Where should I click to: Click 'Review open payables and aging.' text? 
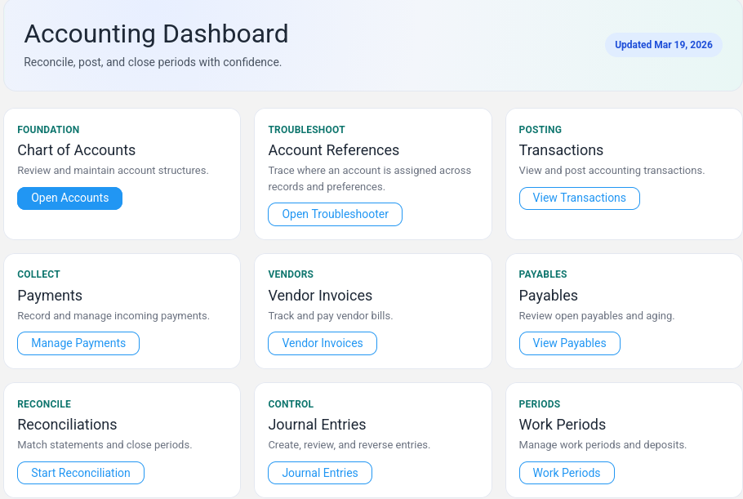597,316
